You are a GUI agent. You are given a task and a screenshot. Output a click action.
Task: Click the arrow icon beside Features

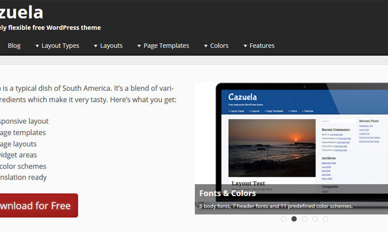coord(245,46)
